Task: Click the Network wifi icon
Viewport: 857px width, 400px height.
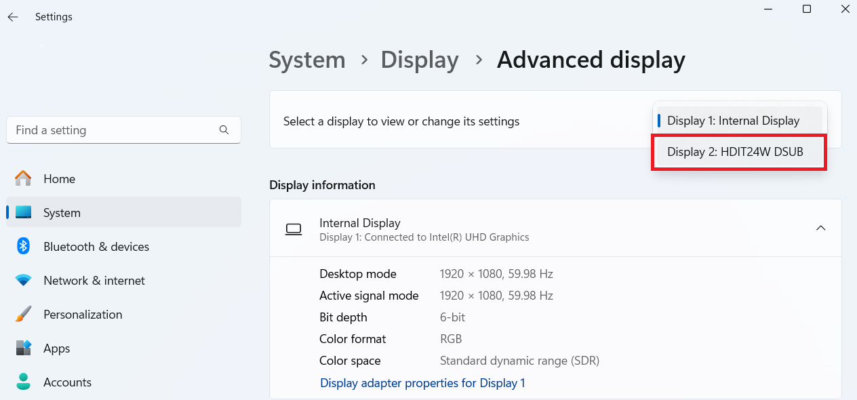Action: click(23, 280)
